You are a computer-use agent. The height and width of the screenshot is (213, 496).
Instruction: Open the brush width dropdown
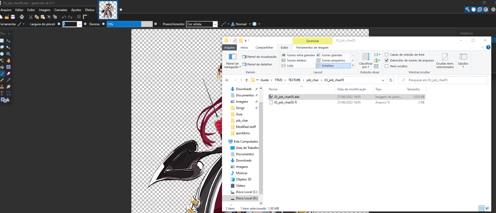[80, 24]
